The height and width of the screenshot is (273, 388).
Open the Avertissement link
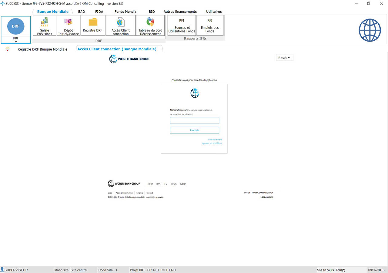click(x=215, y=140)
